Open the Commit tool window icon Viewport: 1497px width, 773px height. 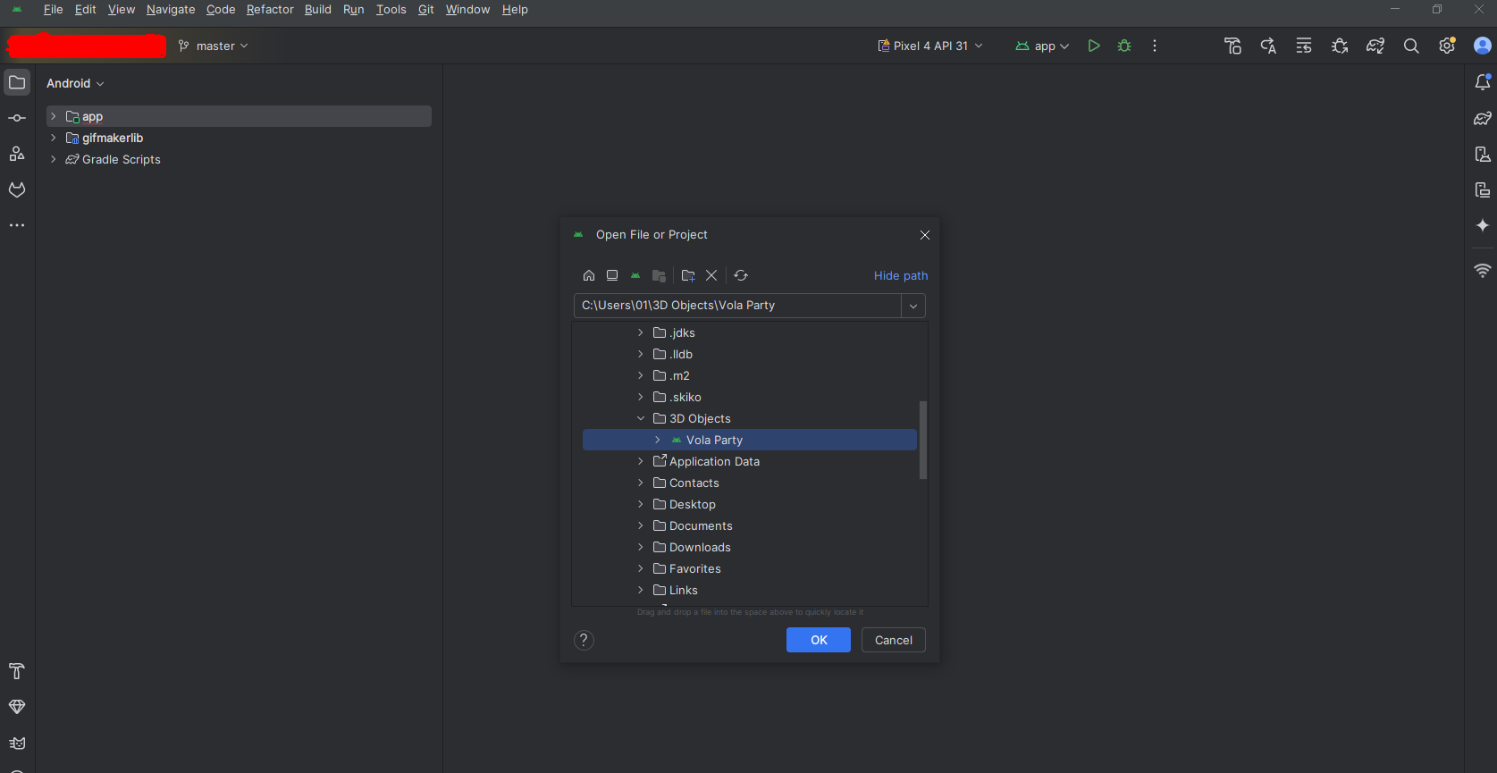click(x=17, y=118)
